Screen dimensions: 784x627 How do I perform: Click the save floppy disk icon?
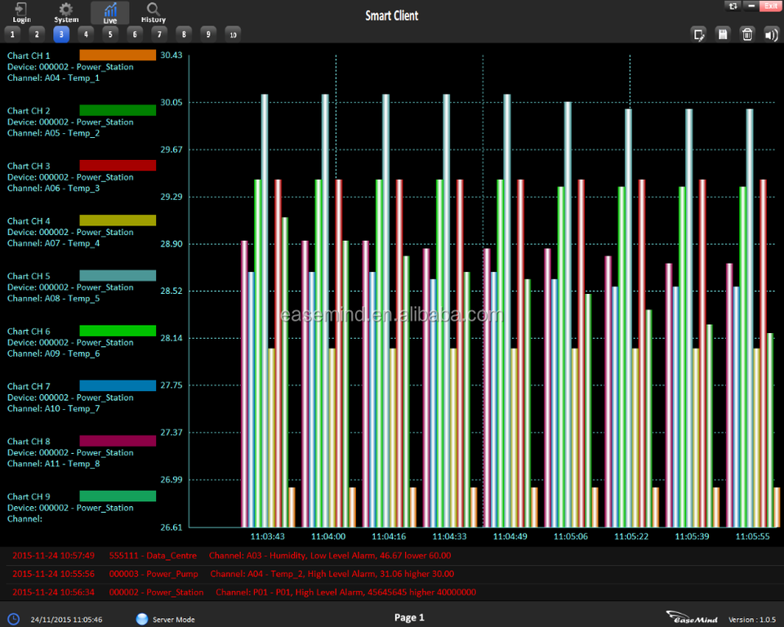(x=723, y=33)
